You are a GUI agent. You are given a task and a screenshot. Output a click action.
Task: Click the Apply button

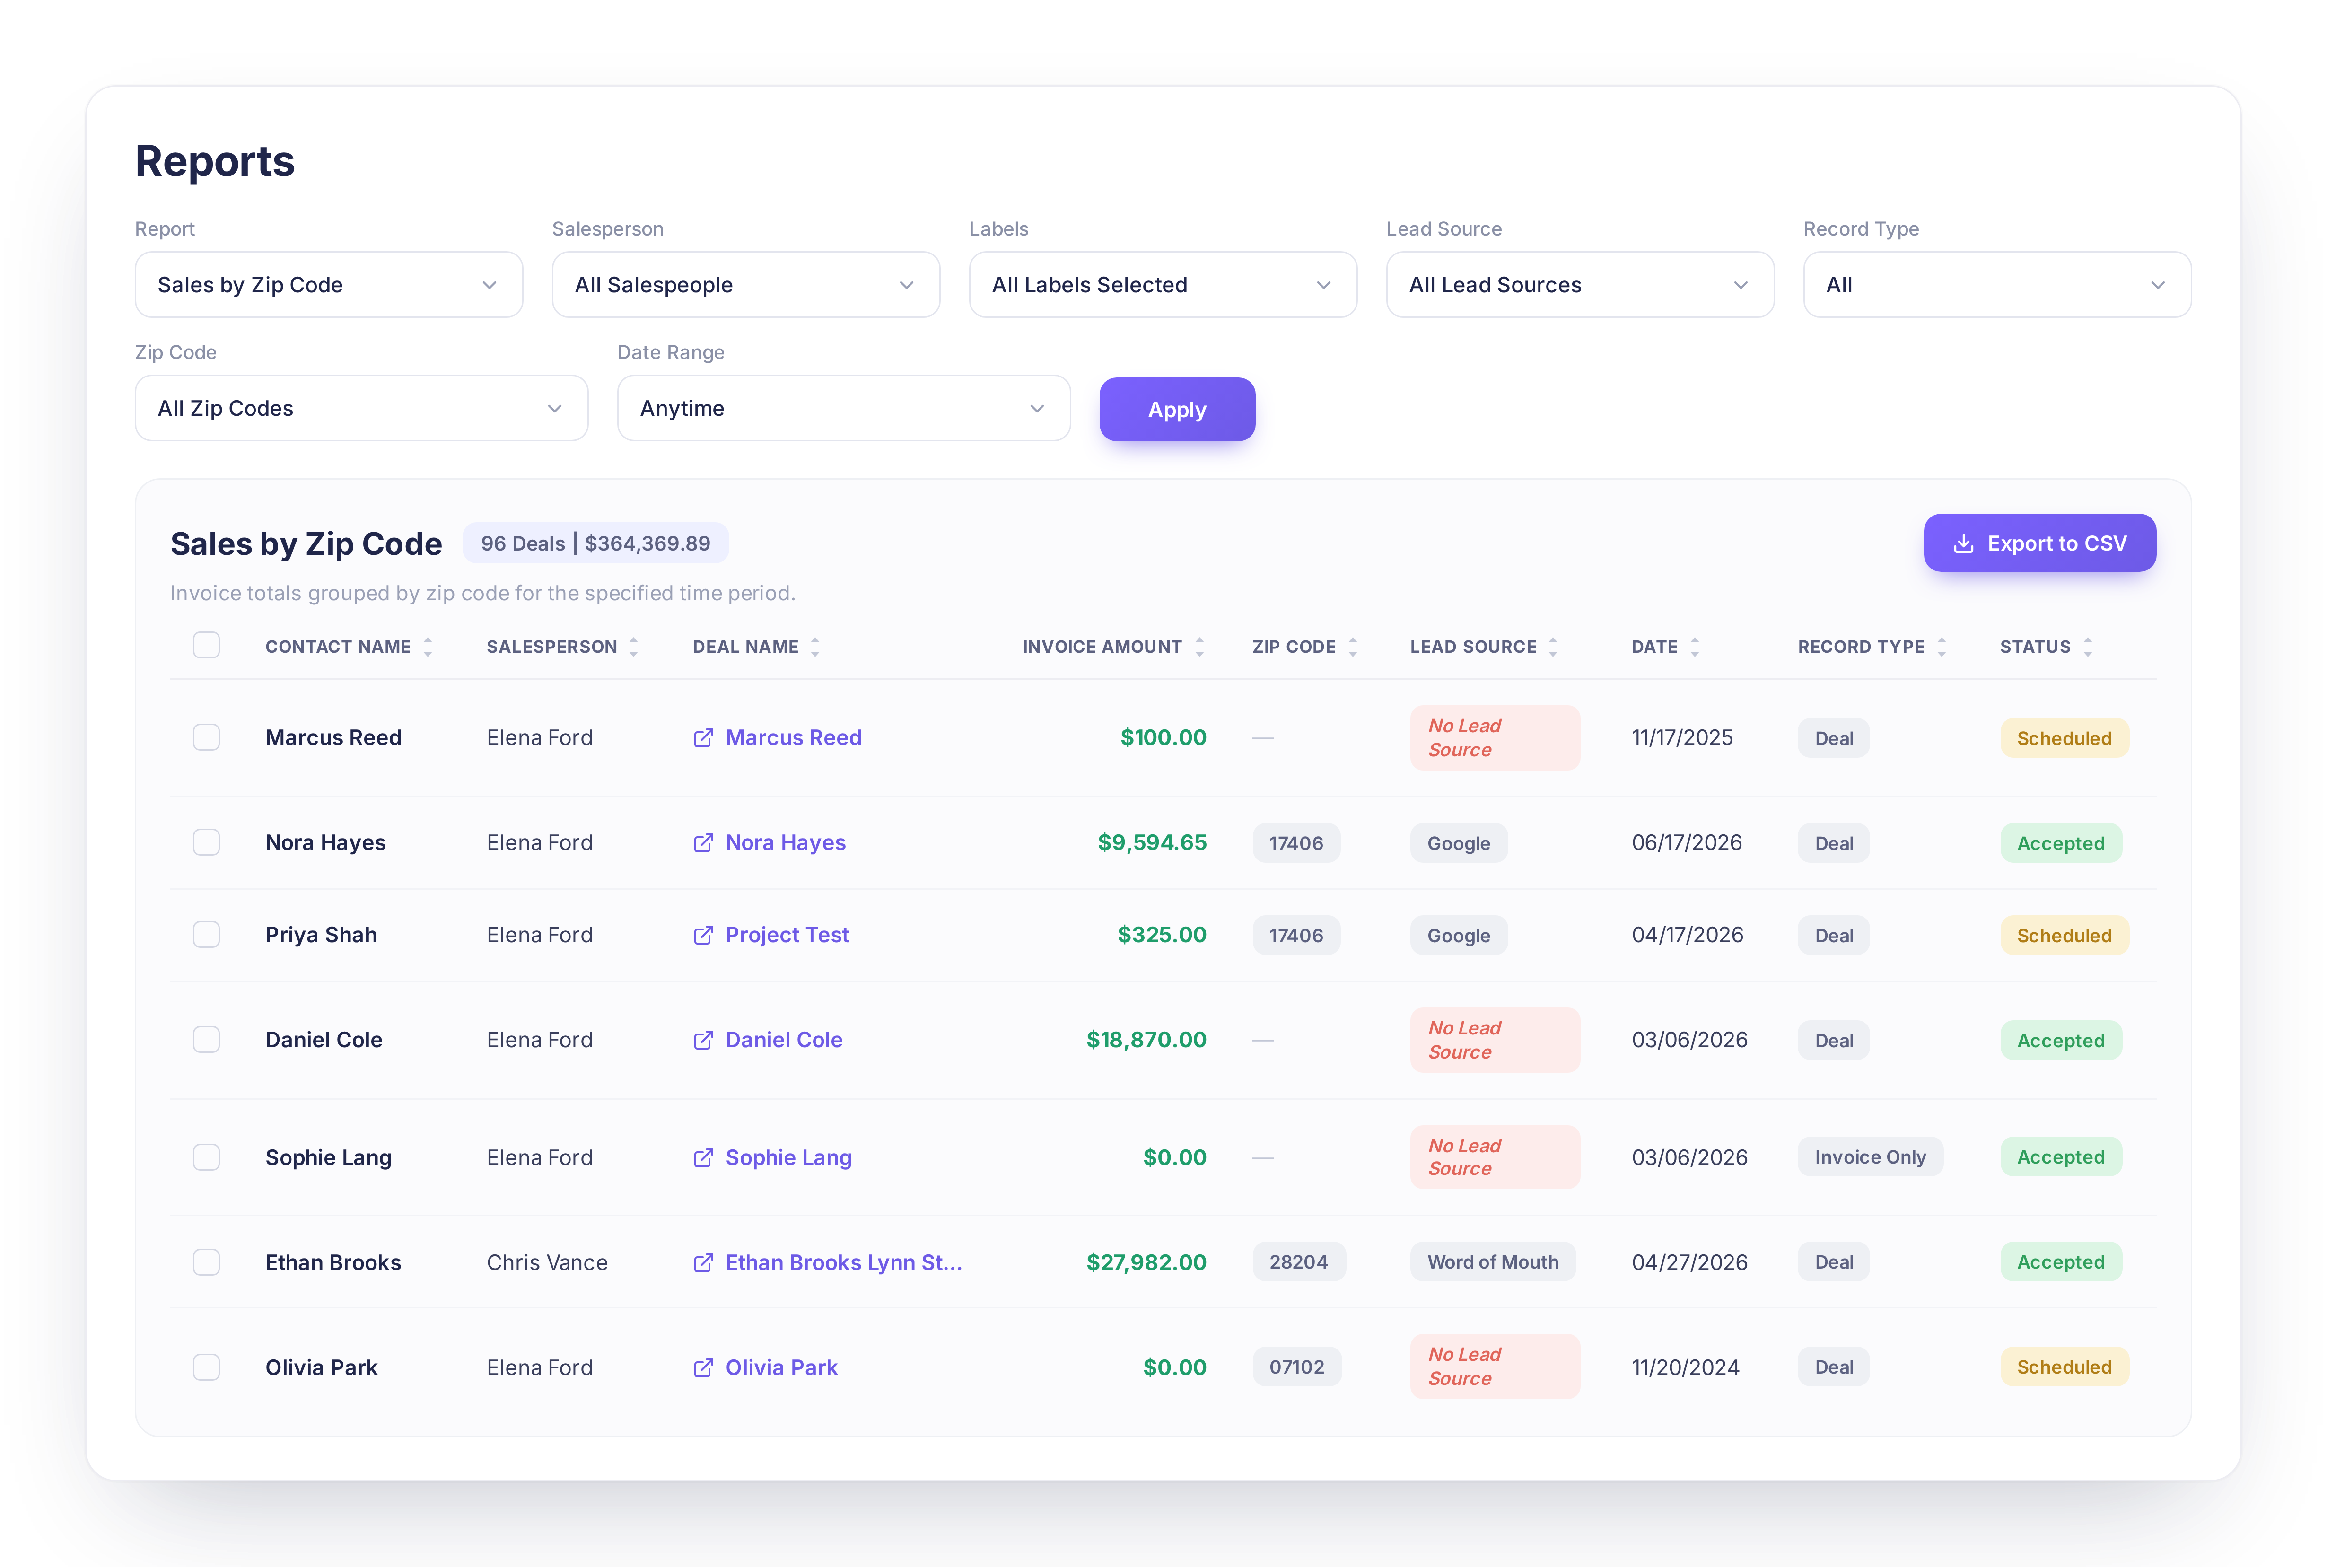1177,409
